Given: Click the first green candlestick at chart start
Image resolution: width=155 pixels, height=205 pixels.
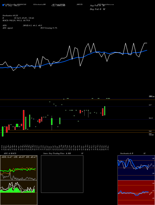Looking at the screenshot, I should [2, 131].
